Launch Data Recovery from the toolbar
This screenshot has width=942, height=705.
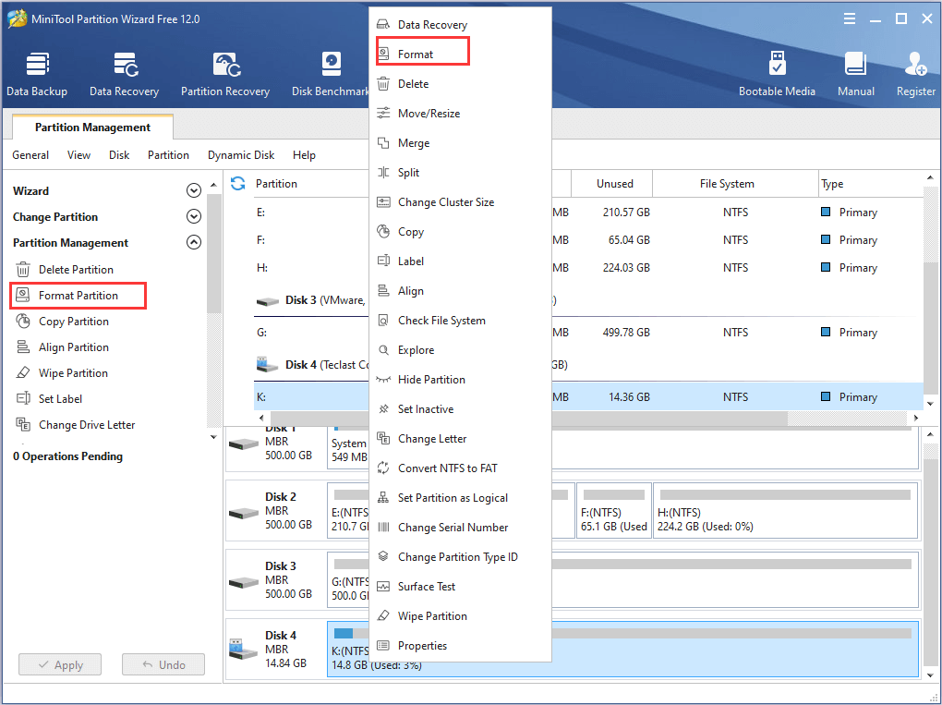tap(125, 75)
